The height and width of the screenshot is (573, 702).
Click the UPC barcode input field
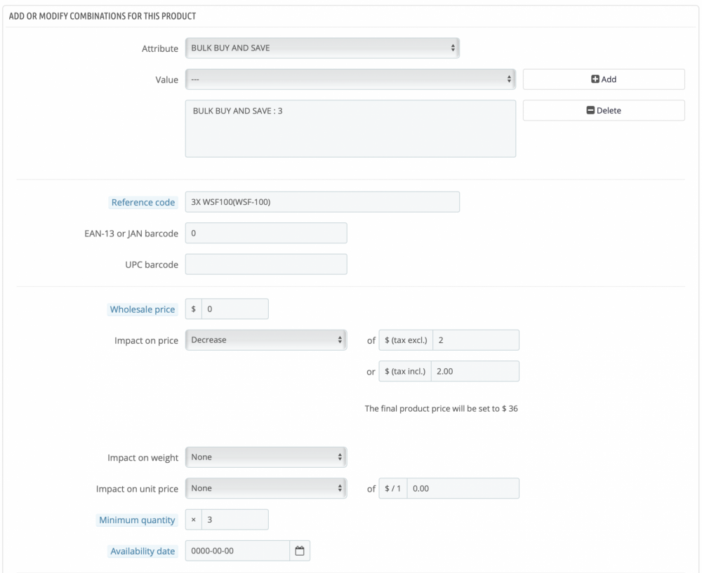(x=266, y=264)
